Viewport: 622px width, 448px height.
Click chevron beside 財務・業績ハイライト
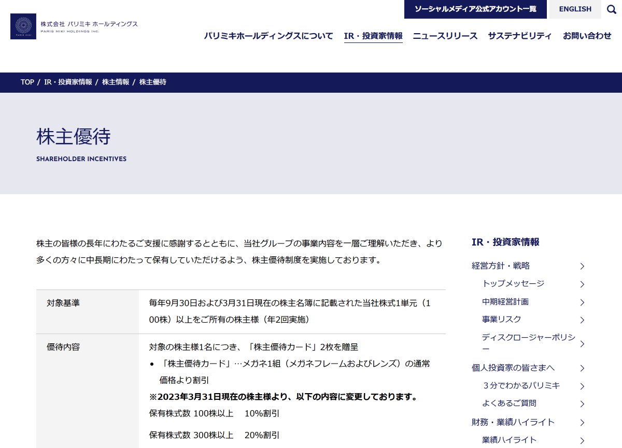(x=582, y=423)
